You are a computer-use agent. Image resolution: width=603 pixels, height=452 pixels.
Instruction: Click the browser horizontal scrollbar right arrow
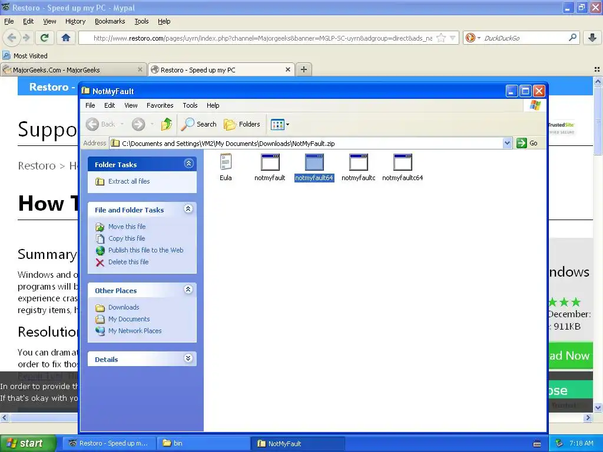point(588,417)
